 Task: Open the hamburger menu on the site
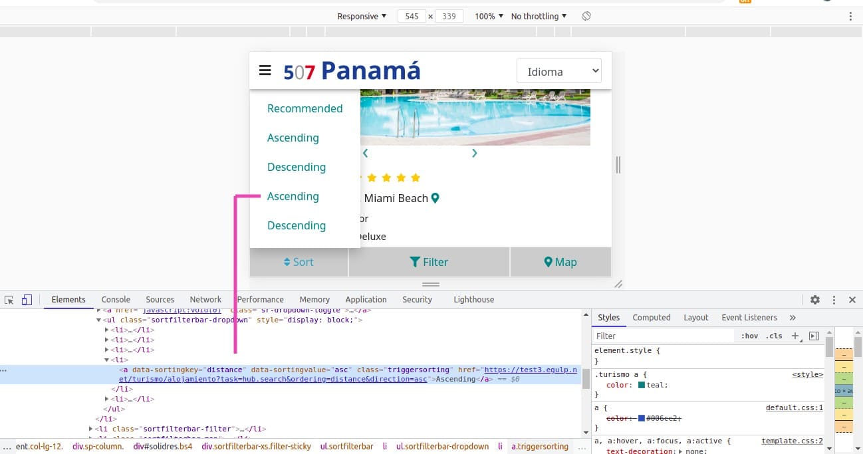point(265,70)
